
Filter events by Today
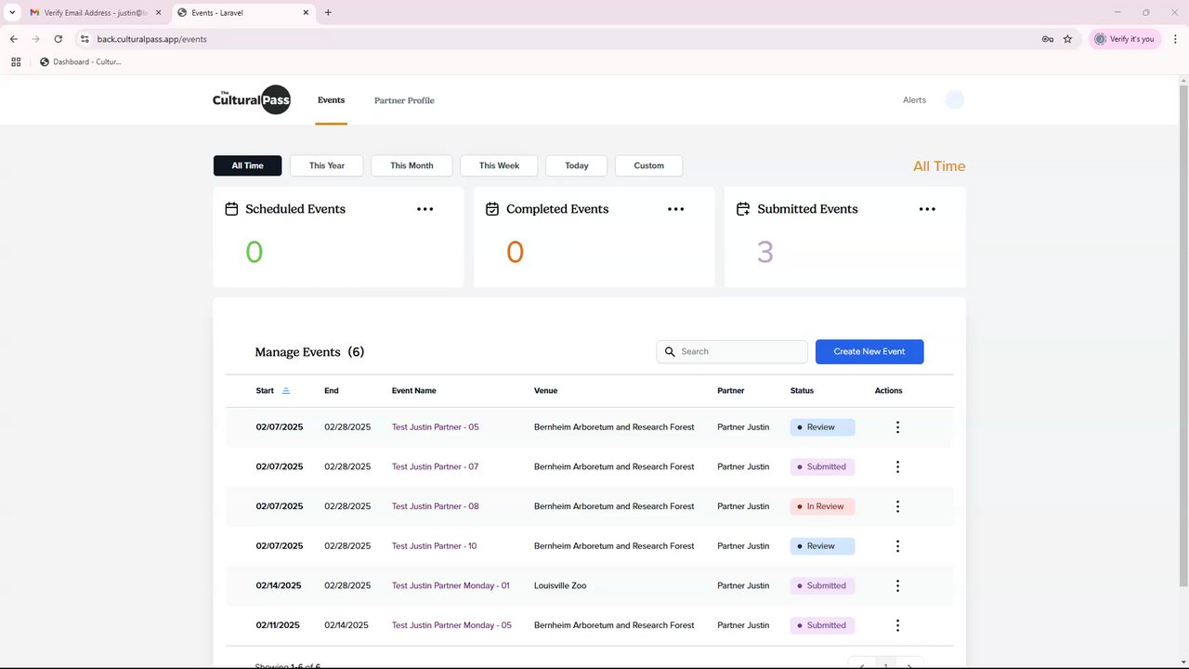(x=577, y=165)
